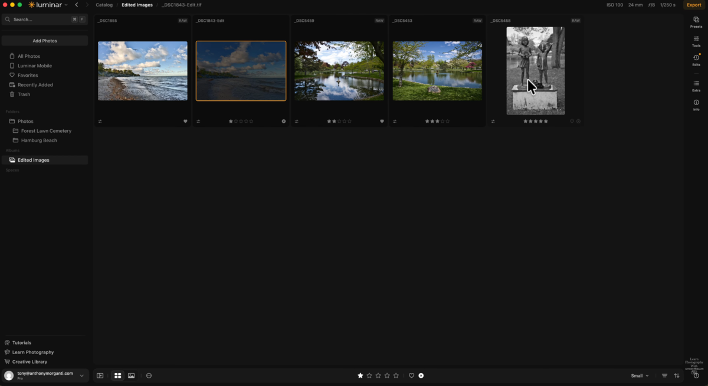Open the Edits history panel
The width and height of the screenshot is (708, 386).
point(696,60)
